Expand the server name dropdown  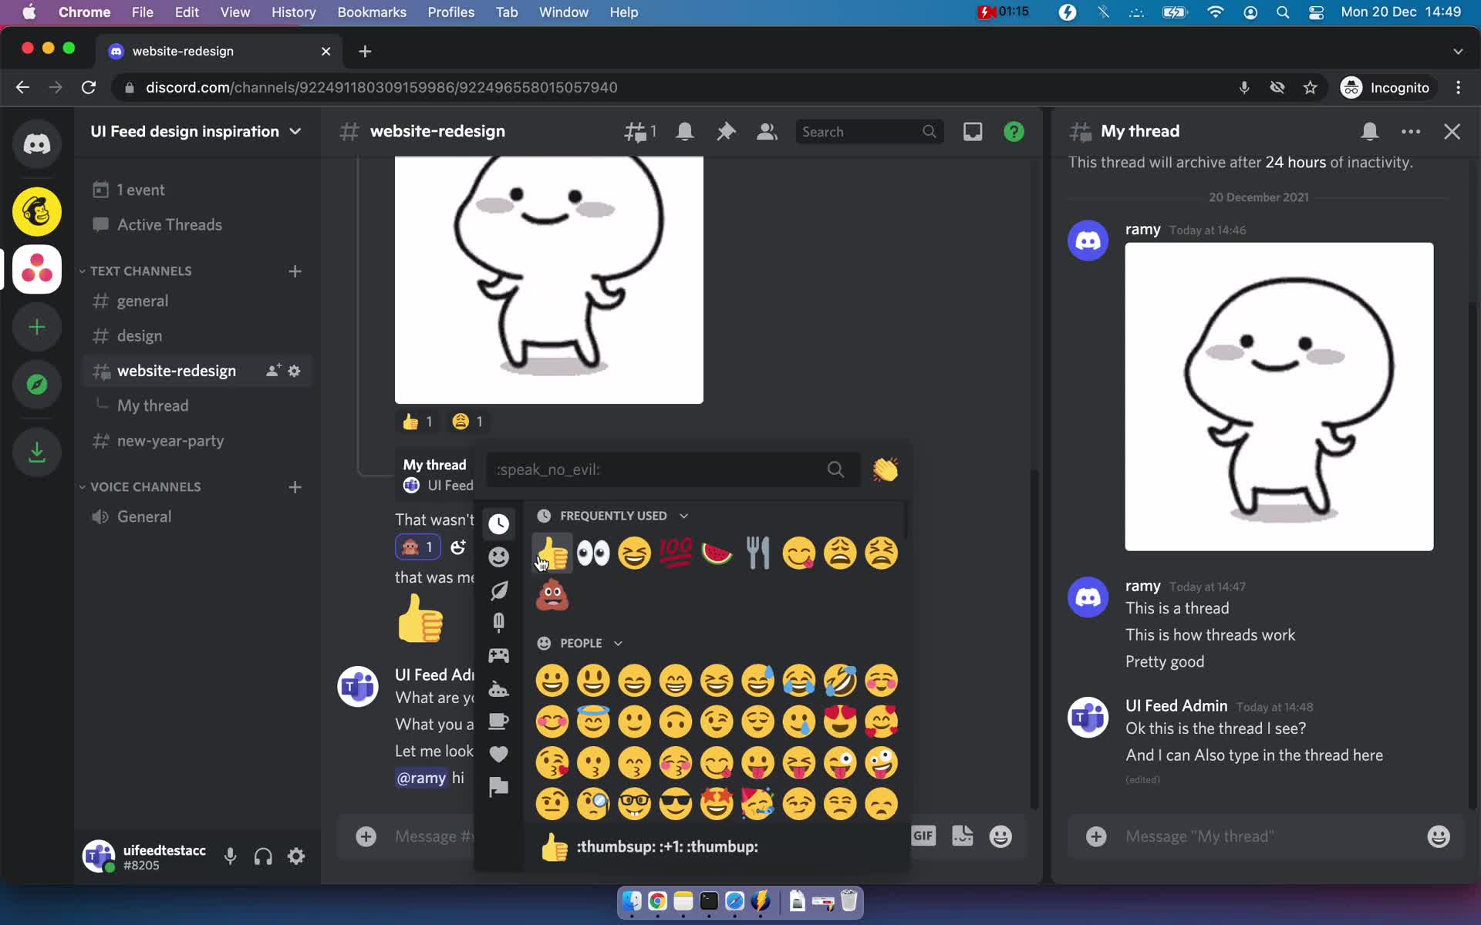295,132
